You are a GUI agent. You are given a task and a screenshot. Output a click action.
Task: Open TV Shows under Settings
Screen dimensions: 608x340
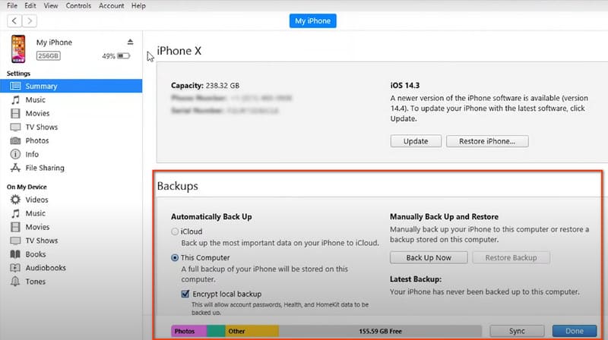(x=41, y=127)
